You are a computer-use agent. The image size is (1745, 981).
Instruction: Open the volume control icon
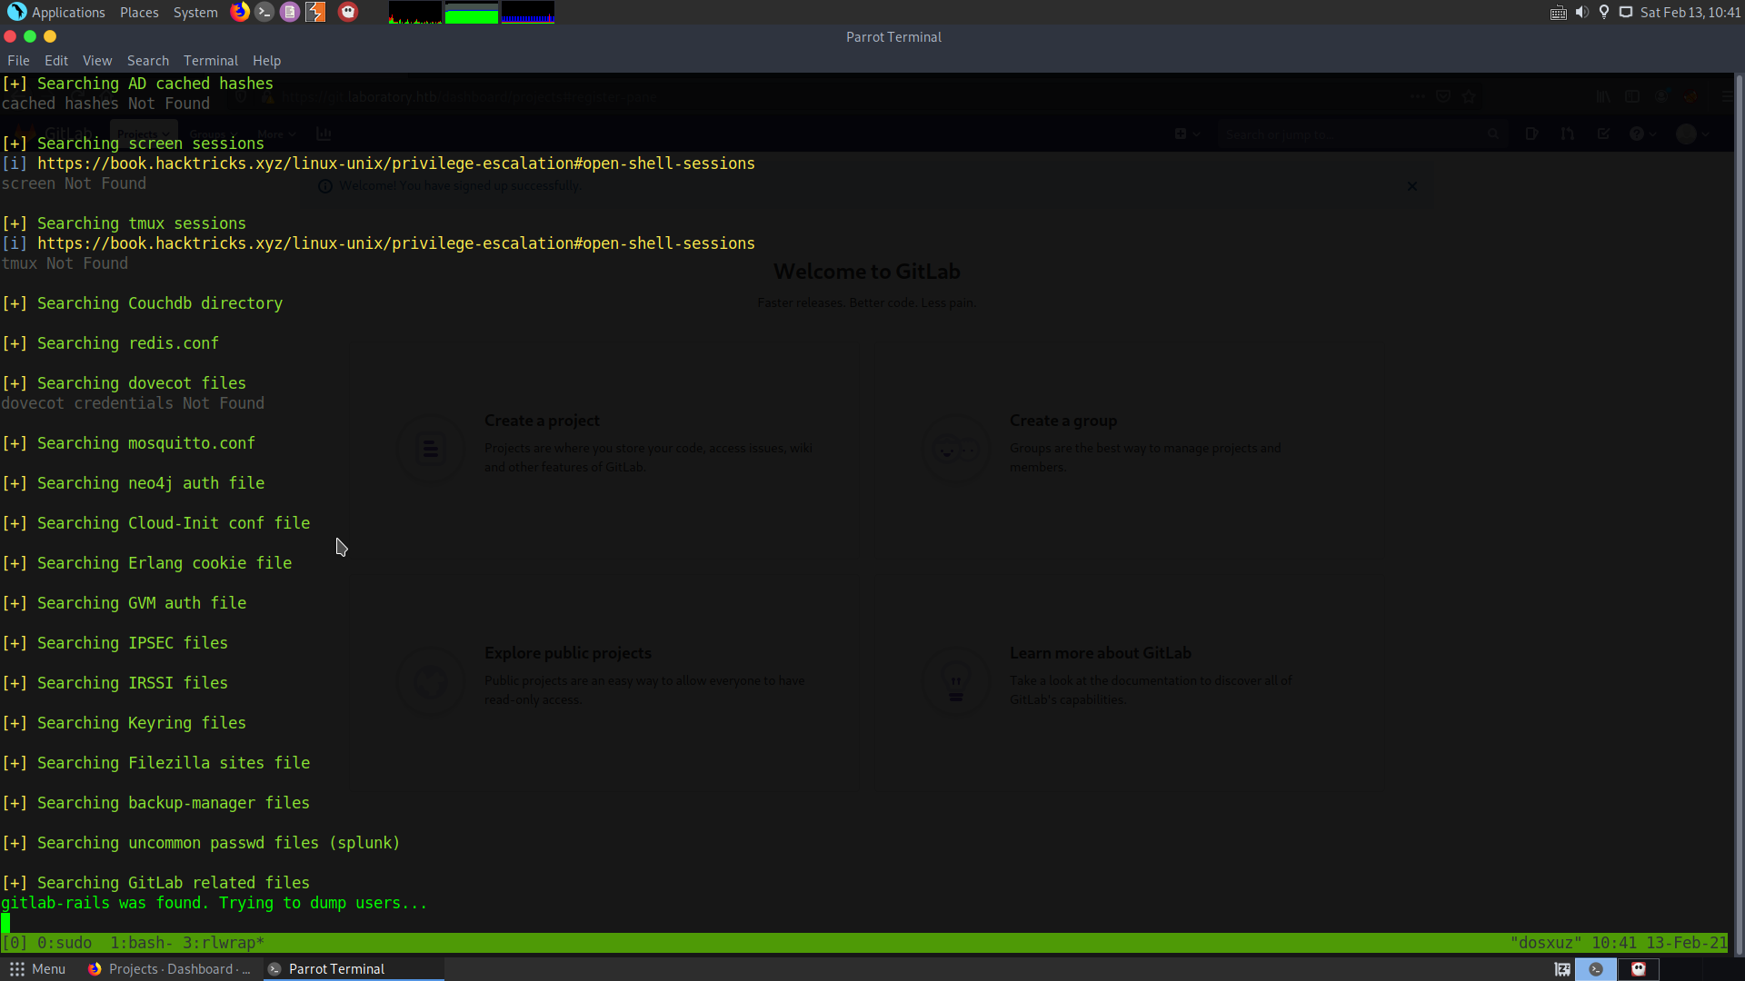(1581, 12)
